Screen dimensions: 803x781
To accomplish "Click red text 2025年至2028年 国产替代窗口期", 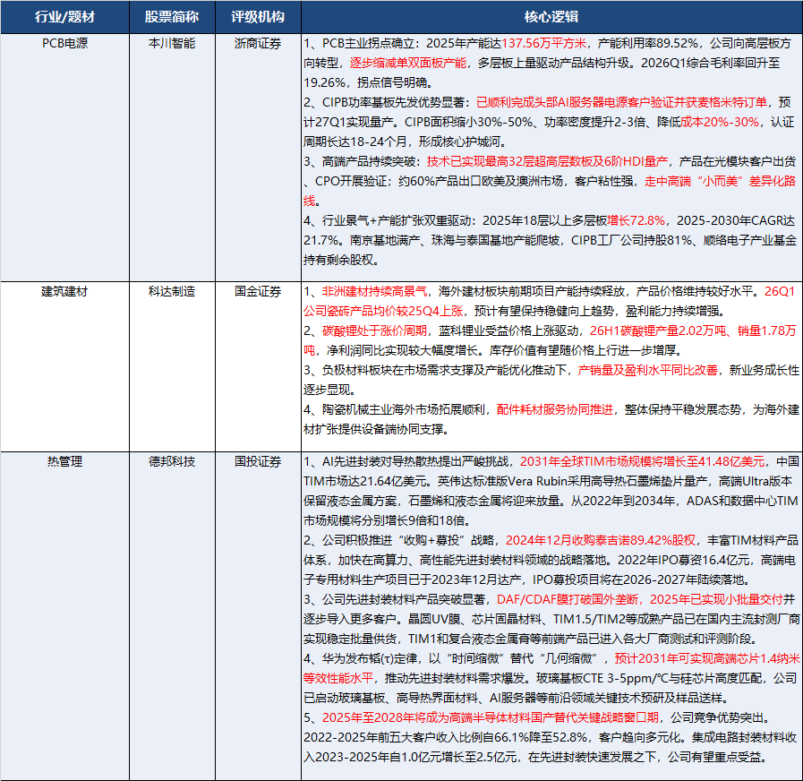I will tap(491, 718).
